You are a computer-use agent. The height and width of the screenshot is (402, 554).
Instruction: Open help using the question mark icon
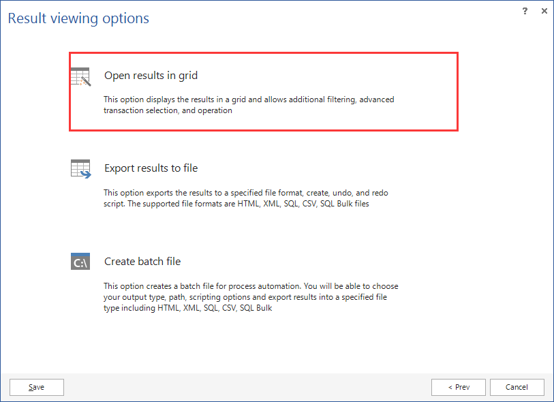525,11
